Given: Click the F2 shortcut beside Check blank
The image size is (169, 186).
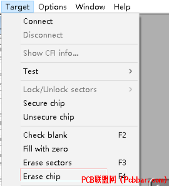Looking at the screenshot, I should [x=122, y=135].
